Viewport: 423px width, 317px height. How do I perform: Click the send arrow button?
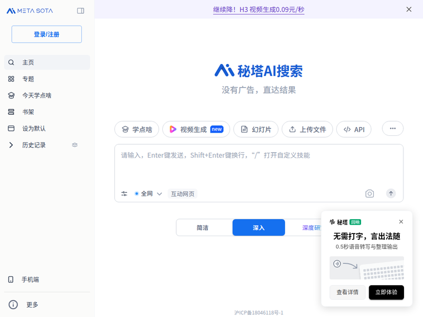coord(391,193)
